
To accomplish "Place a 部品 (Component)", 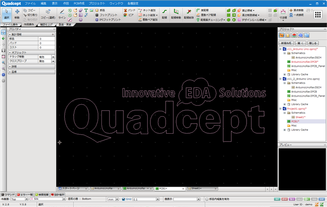I will (100, 10).
